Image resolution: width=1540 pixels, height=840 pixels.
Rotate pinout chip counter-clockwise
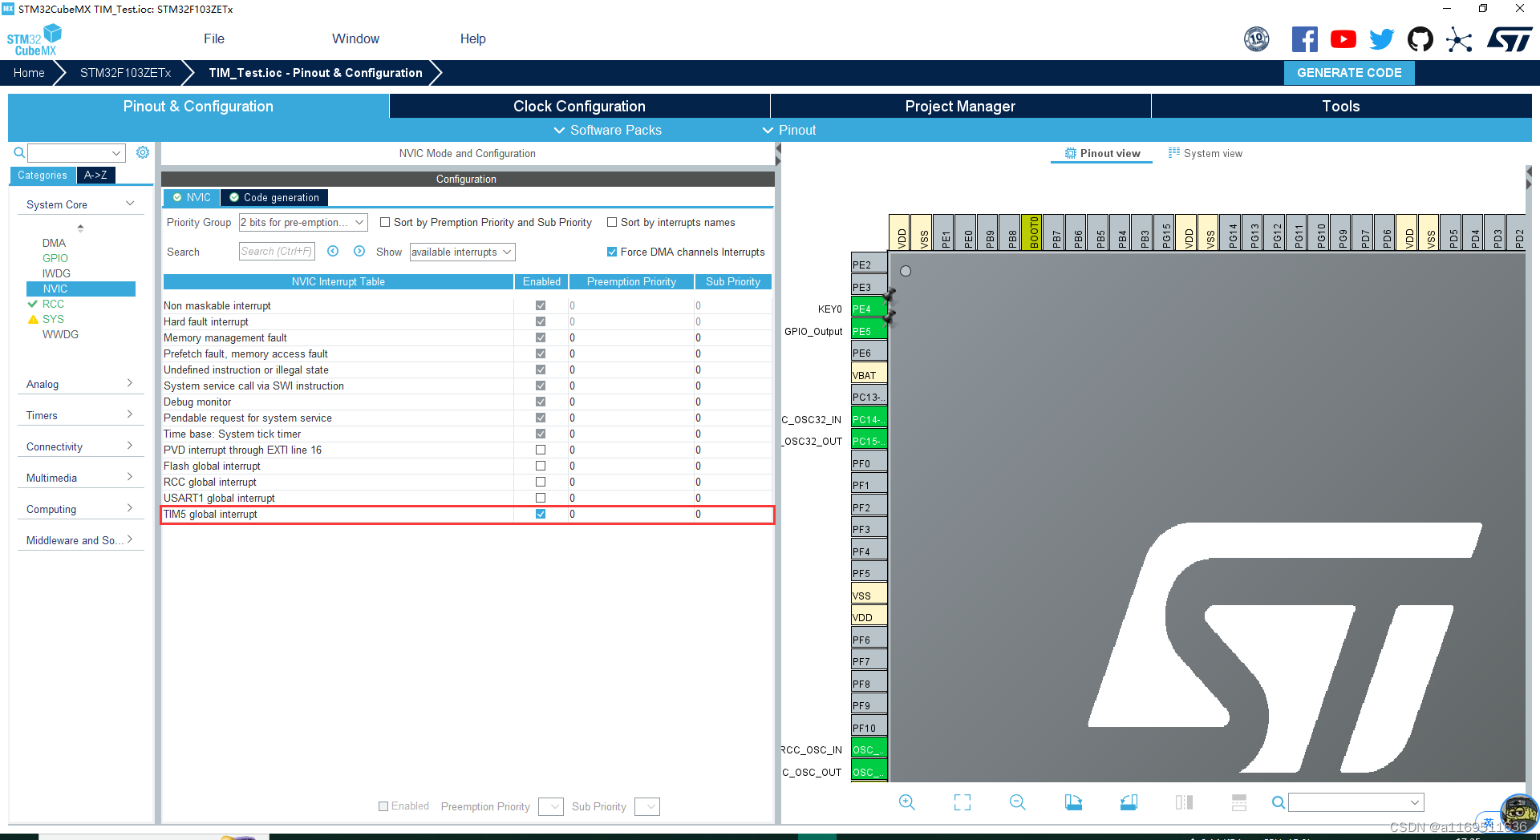pyautogui.click(x=1129, y=802)
